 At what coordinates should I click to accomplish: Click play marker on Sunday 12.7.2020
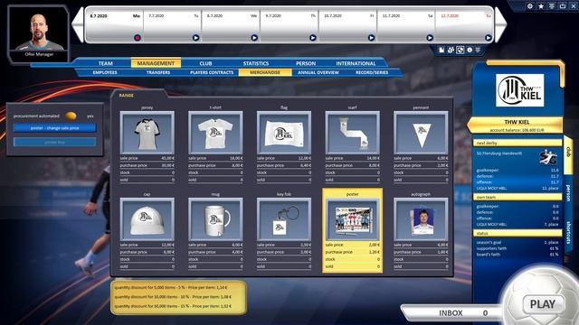click(489, 38)
